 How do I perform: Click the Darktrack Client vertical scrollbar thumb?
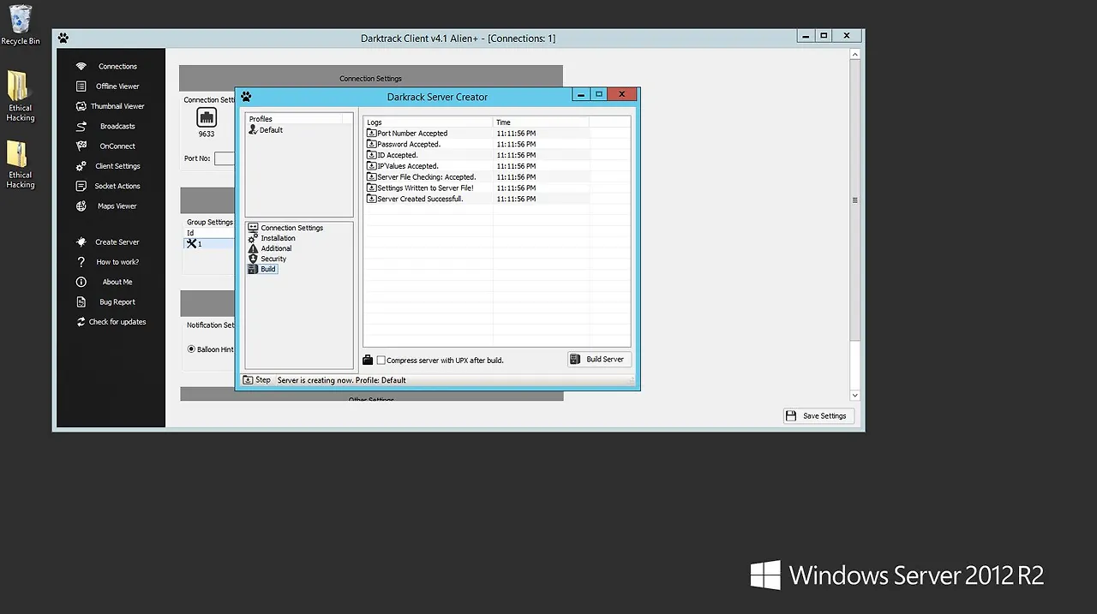tap(854, 200)
